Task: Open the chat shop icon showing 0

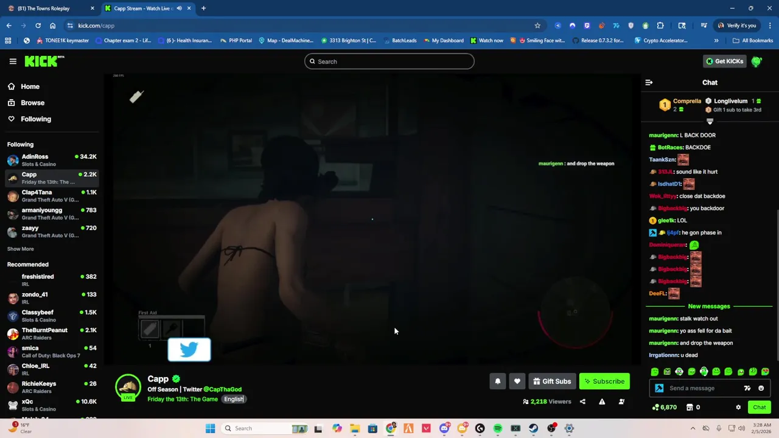Action: coord(693,407)
